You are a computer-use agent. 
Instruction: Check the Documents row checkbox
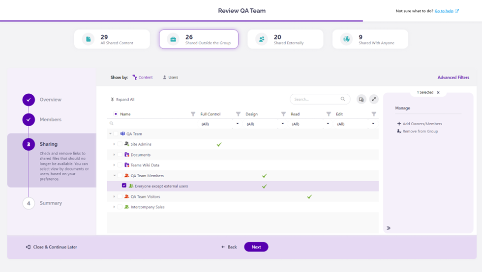pos(120,155)
